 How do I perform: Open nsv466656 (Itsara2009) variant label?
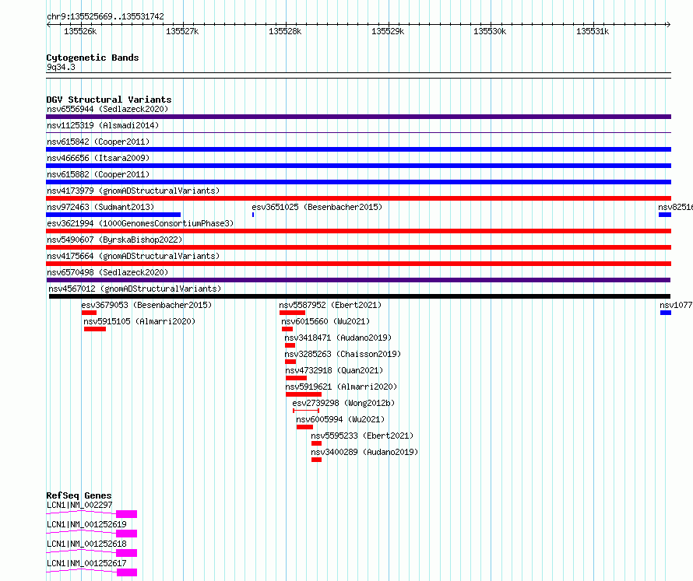[x=98, y=158]
